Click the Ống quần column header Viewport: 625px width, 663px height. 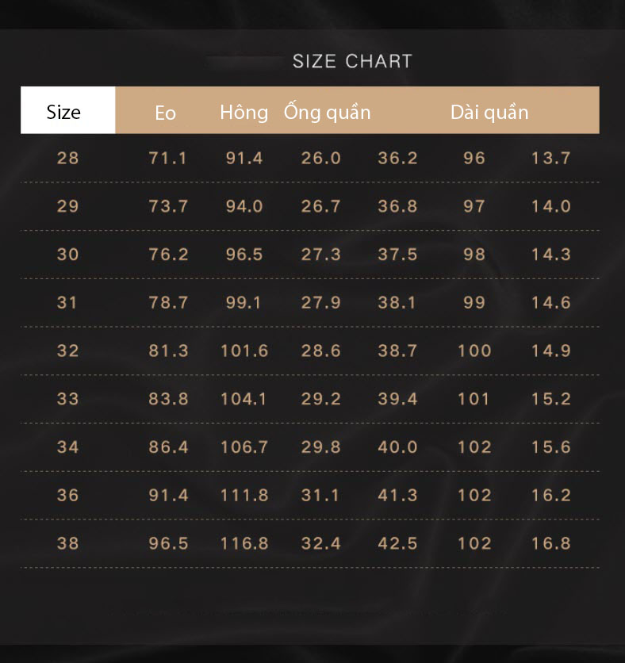328,112
